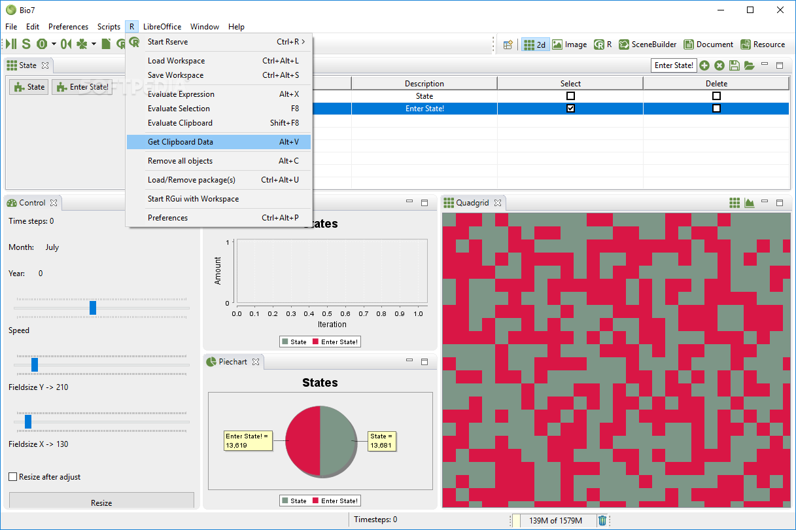This screenshot has width=796, height=530.
Task: Click the 139M of 1579M heap status
Action: pyautogui.click(x=555, y=520)
